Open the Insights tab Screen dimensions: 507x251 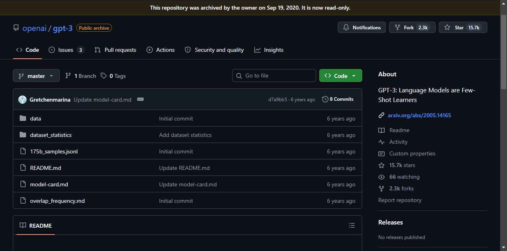point(269,50)
